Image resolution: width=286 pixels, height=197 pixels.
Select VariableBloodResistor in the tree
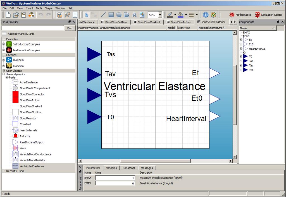(32, 160)
